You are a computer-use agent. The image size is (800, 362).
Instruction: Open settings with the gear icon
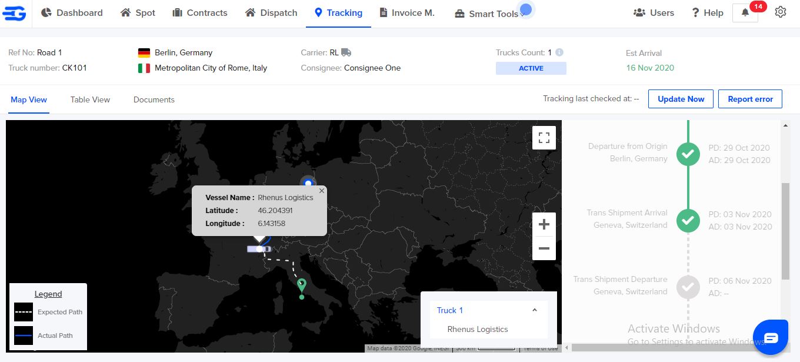[x=781, y=12]
